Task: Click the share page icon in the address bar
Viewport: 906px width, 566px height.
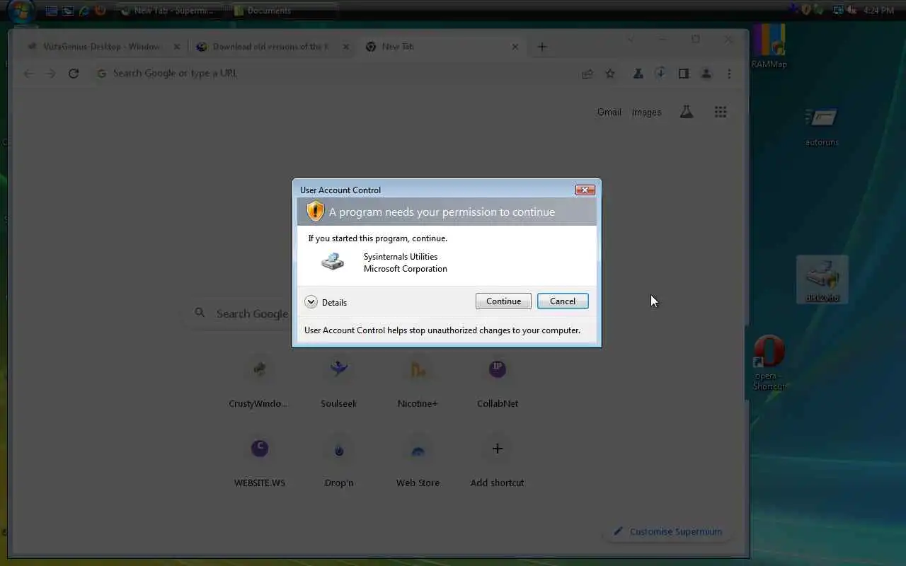Action: click(587, 74)
